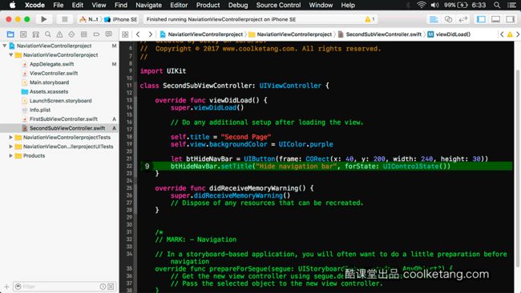Jump to previous issue arrow
The width and height of the screenshot is (521, 293).
point(502,34)
